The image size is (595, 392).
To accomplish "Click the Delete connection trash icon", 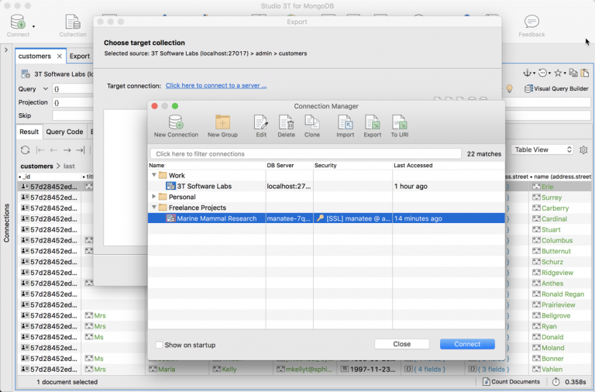I will 286,122.
